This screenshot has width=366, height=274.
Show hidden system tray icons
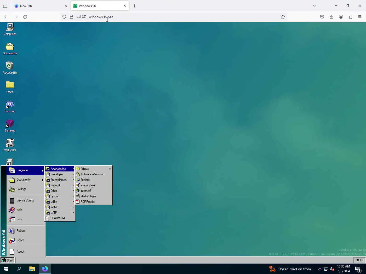pyautogui.click(x=319, y=269)
